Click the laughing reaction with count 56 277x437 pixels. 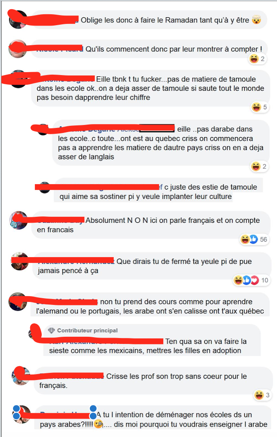pos(245,239)
